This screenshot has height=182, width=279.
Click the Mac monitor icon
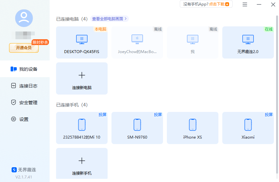click(x=137, y=40)
